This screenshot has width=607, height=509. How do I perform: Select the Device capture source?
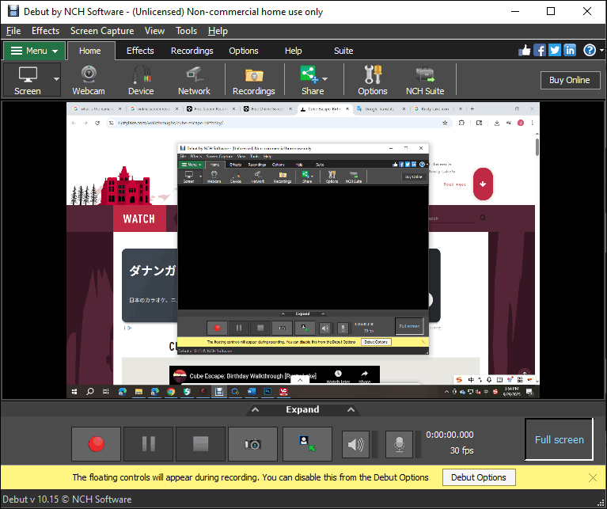click(x=141, y=80)
